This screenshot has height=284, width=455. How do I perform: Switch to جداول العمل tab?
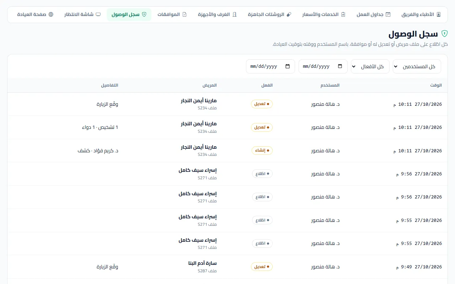[x=373, y=15]
